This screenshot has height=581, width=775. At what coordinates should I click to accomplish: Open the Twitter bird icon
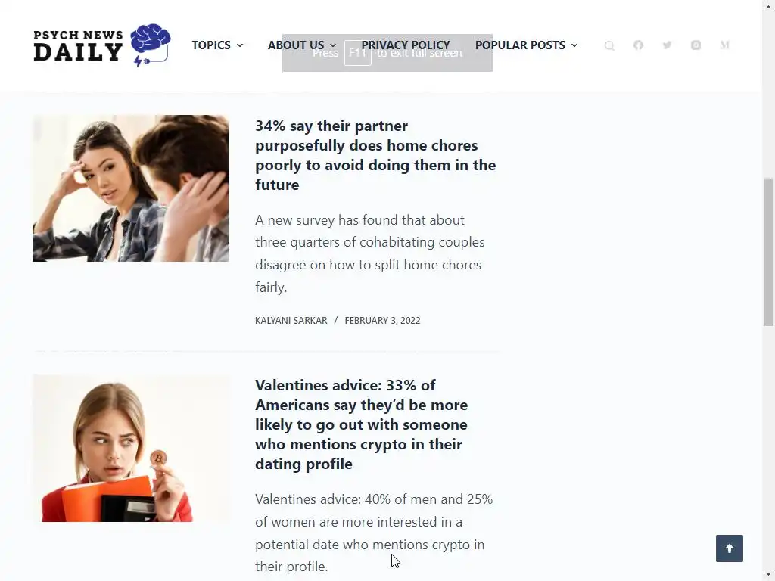point(667,45)
